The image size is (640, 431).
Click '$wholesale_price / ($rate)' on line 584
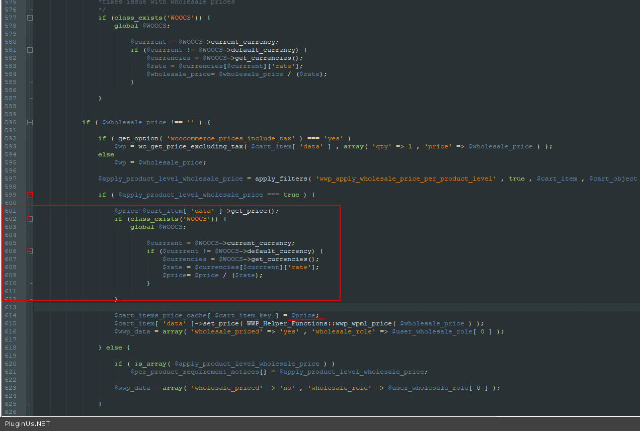[271, 74]
